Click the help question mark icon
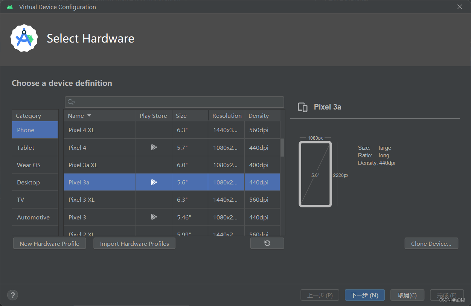The image size is (471, 306). (x=13, y=295)
